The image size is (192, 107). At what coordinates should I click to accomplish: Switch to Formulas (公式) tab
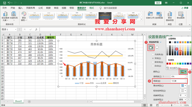[x=41, y=8]
